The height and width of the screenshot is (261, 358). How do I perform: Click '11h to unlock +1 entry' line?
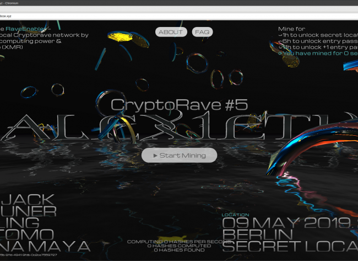[x=318, y=47]
